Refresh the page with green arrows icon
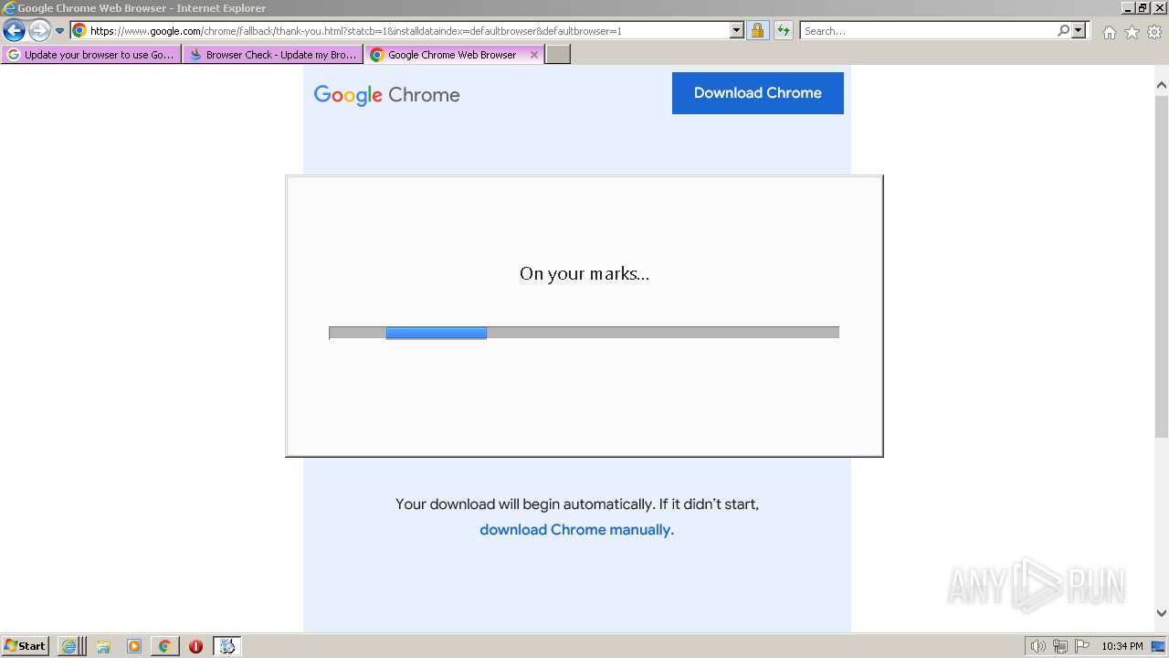The image size is (1169, 658). (783, 30)
